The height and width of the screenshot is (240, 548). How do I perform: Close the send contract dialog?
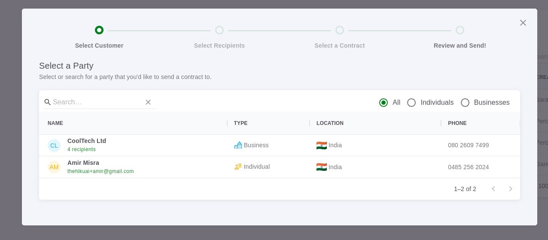click(x=523, y=23)
